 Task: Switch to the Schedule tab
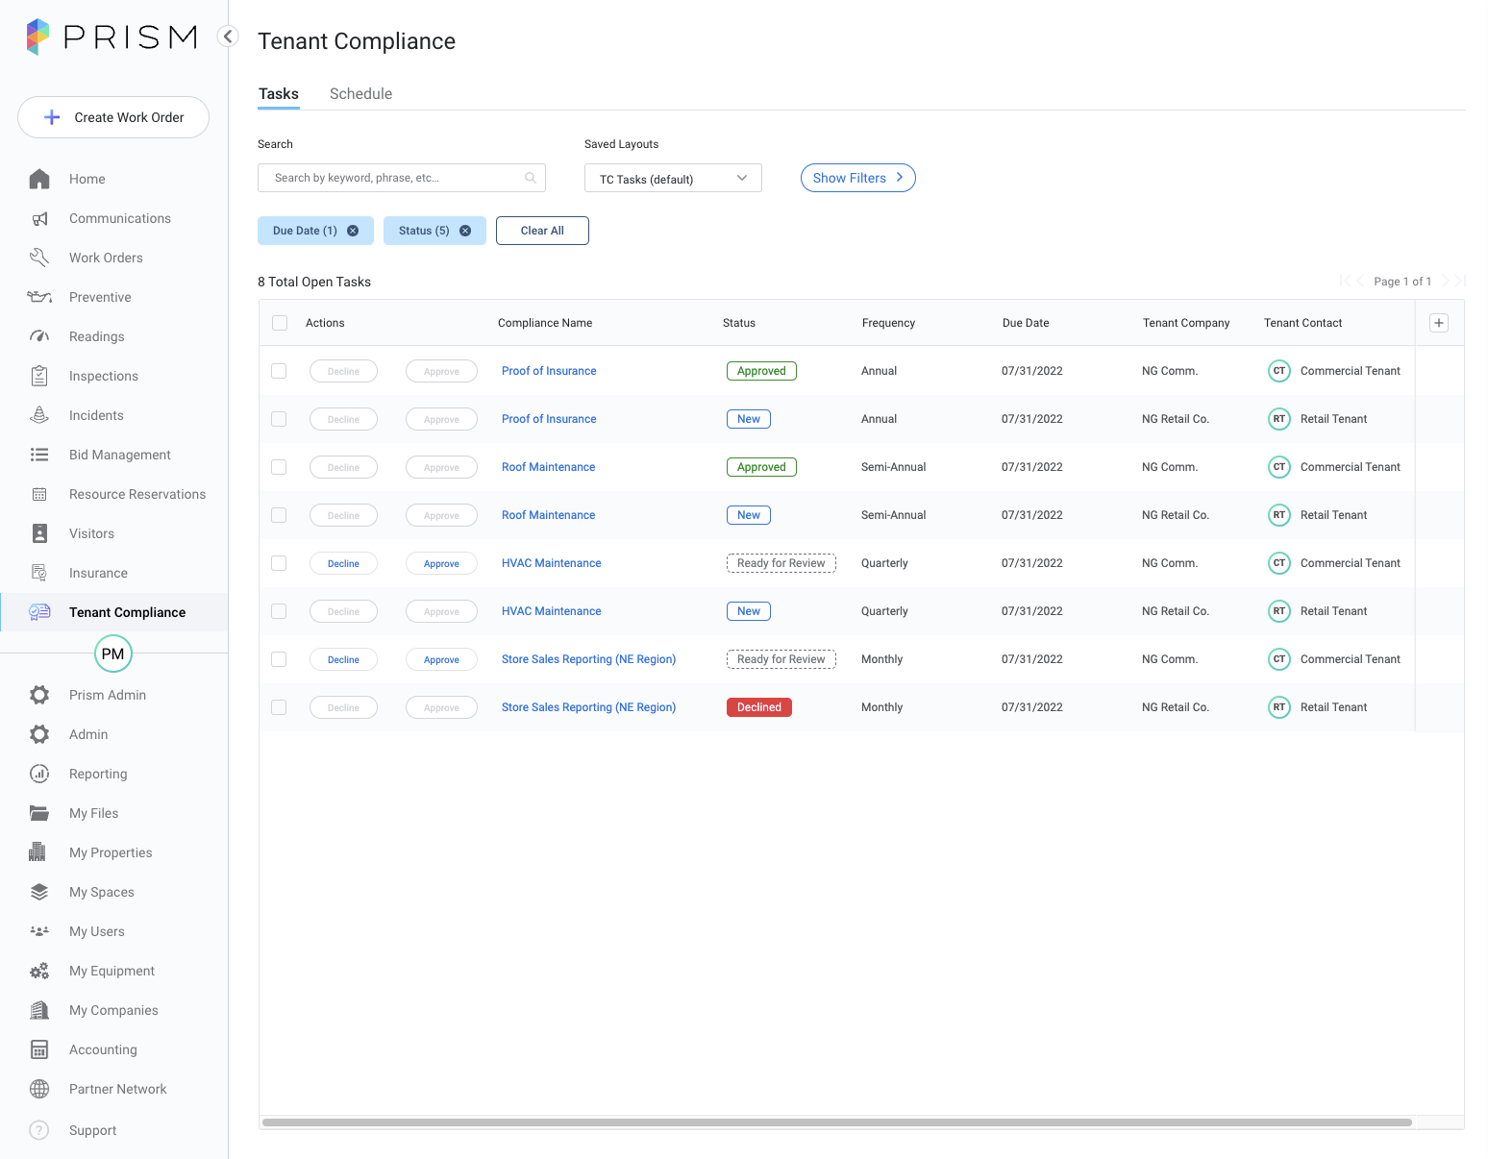[360, 93]
